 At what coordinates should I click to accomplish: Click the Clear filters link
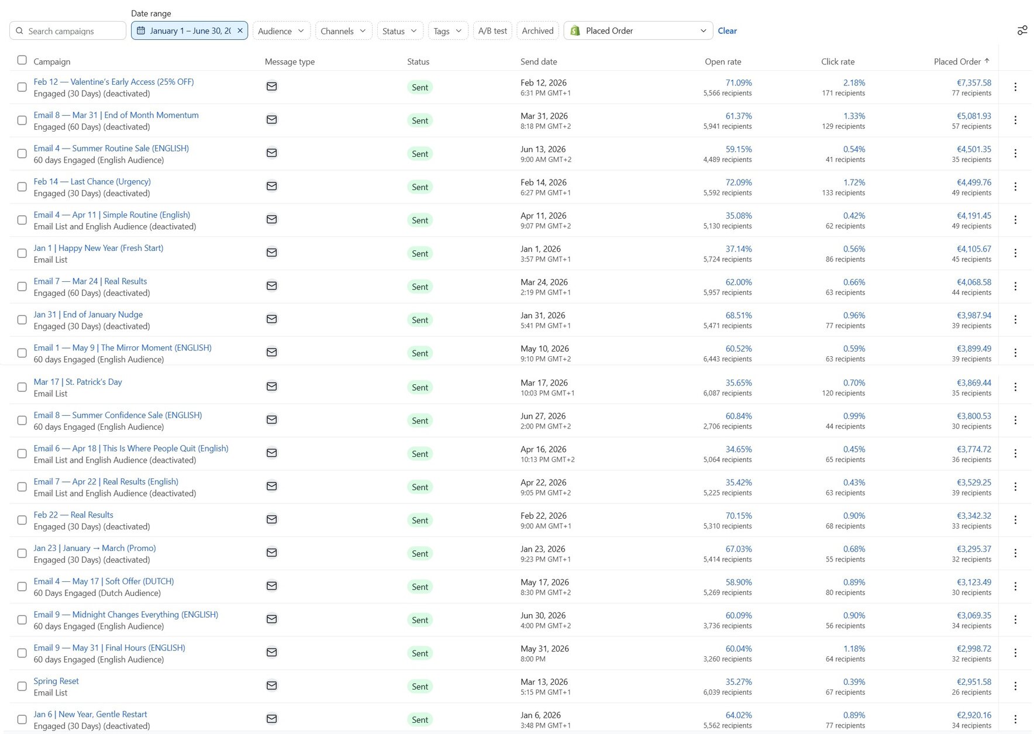(727, 30)
